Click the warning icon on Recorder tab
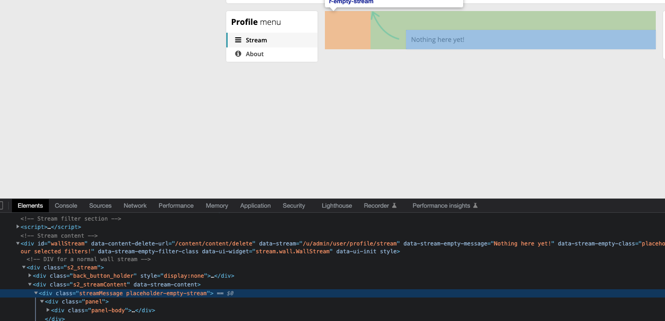 pyautogui.click(x=395, y=205)
